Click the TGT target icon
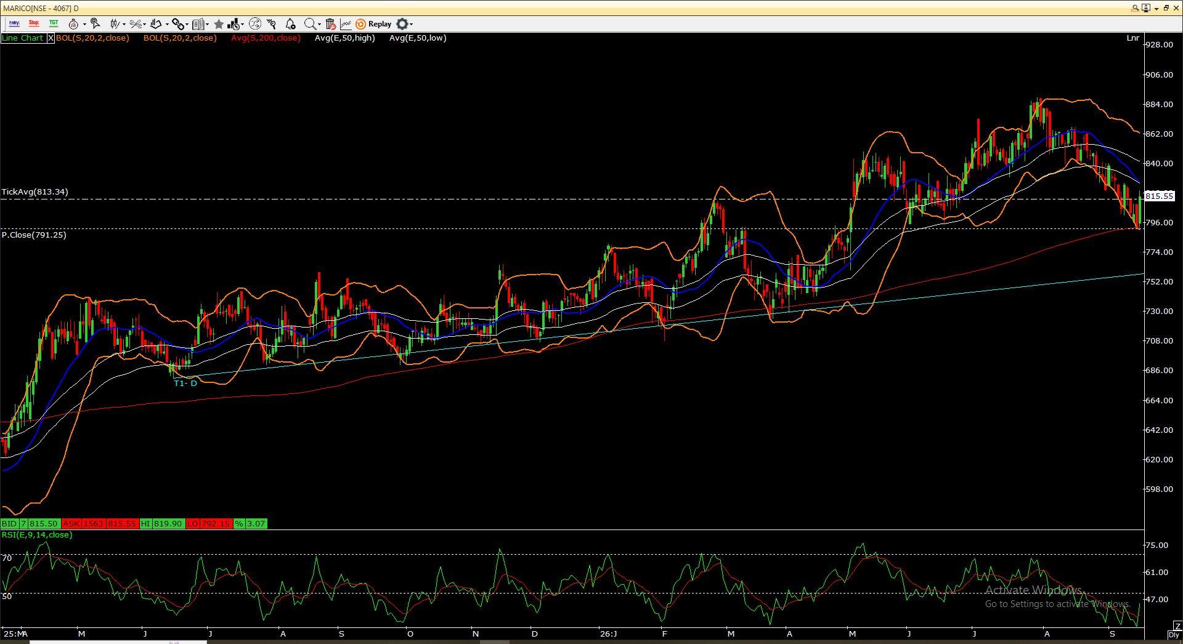1183x644 pixels. click(54, 23)
